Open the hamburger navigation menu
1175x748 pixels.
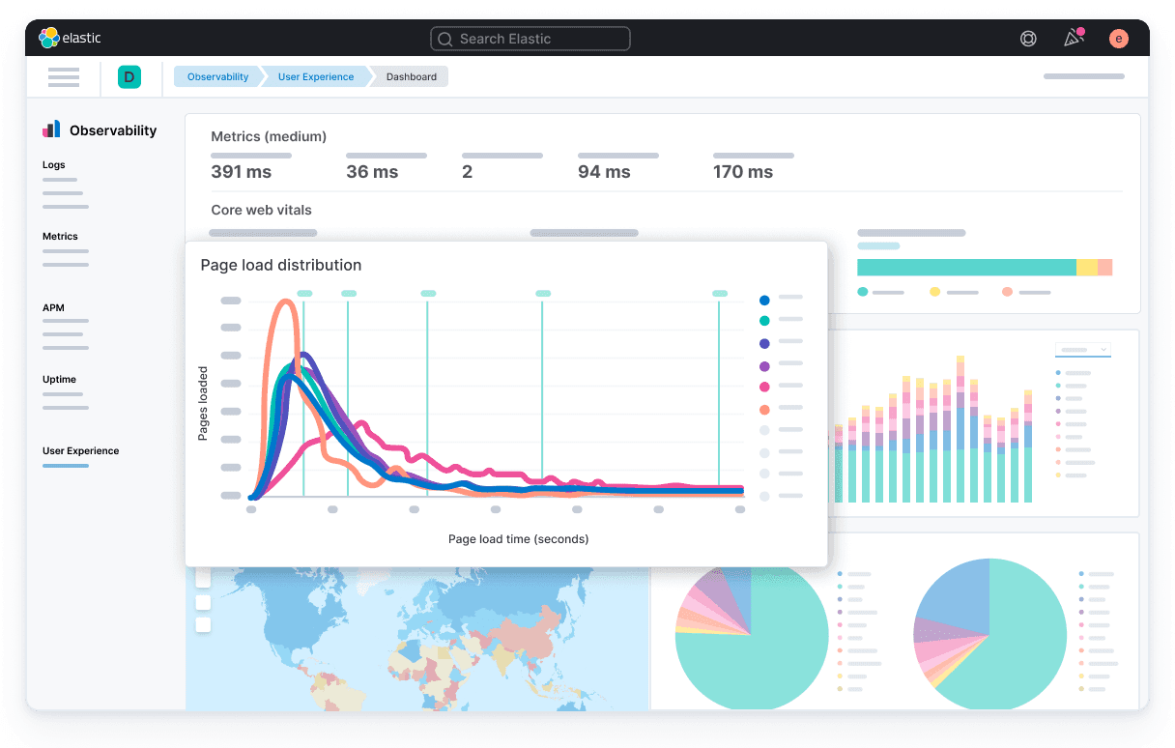pyautogui.click(x=64, y=76)
